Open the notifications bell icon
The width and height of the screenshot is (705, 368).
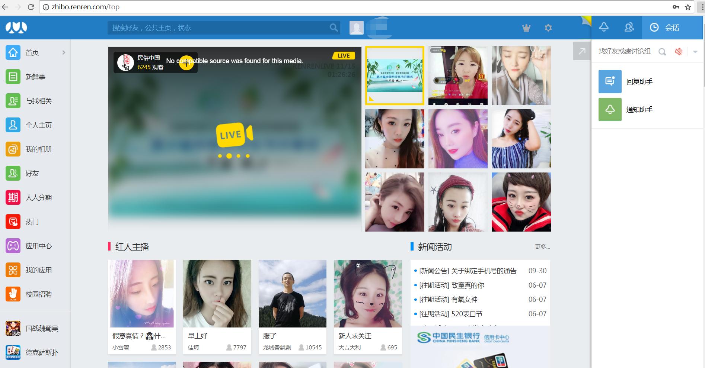pyautogui.click(x=604, y=27)
